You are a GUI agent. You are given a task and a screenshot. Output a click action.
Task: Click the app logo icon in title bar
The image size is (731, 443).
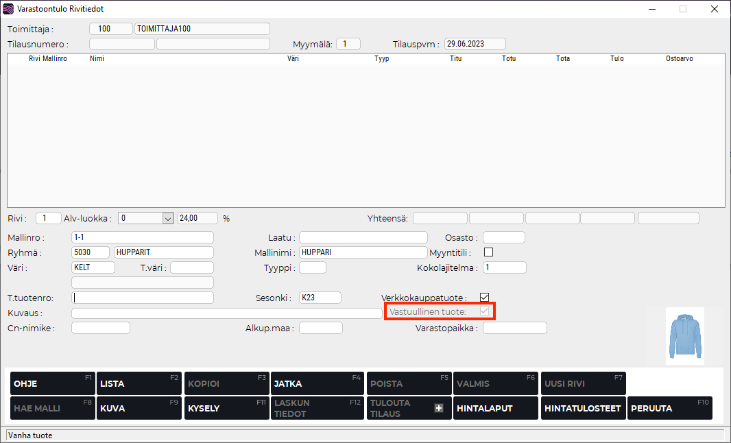coord(9,9)
